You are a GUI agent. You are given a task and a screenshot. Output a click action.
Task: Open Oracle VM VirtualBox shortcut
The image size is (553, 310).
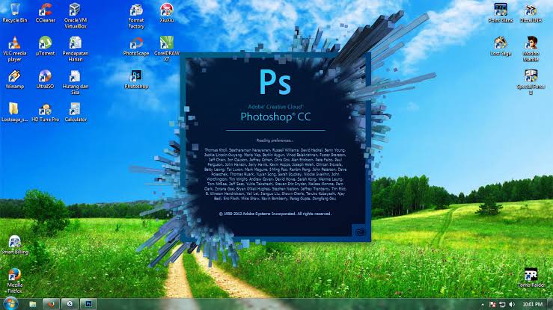pyautogui.click(x=75, y=16)
